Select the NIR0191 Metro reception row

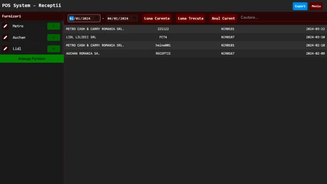tap(195, 29)
